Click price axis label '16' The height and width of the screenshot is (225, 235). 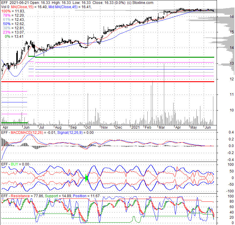[x=232, y=16]
